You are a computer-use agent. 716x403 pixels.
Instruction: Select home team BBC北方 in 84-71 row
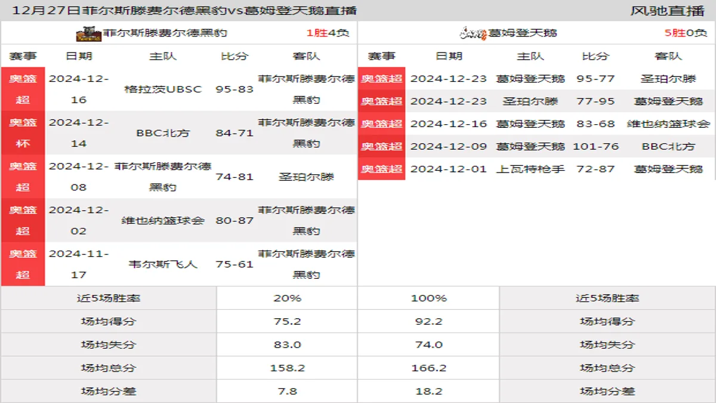[x=163, y=133]
